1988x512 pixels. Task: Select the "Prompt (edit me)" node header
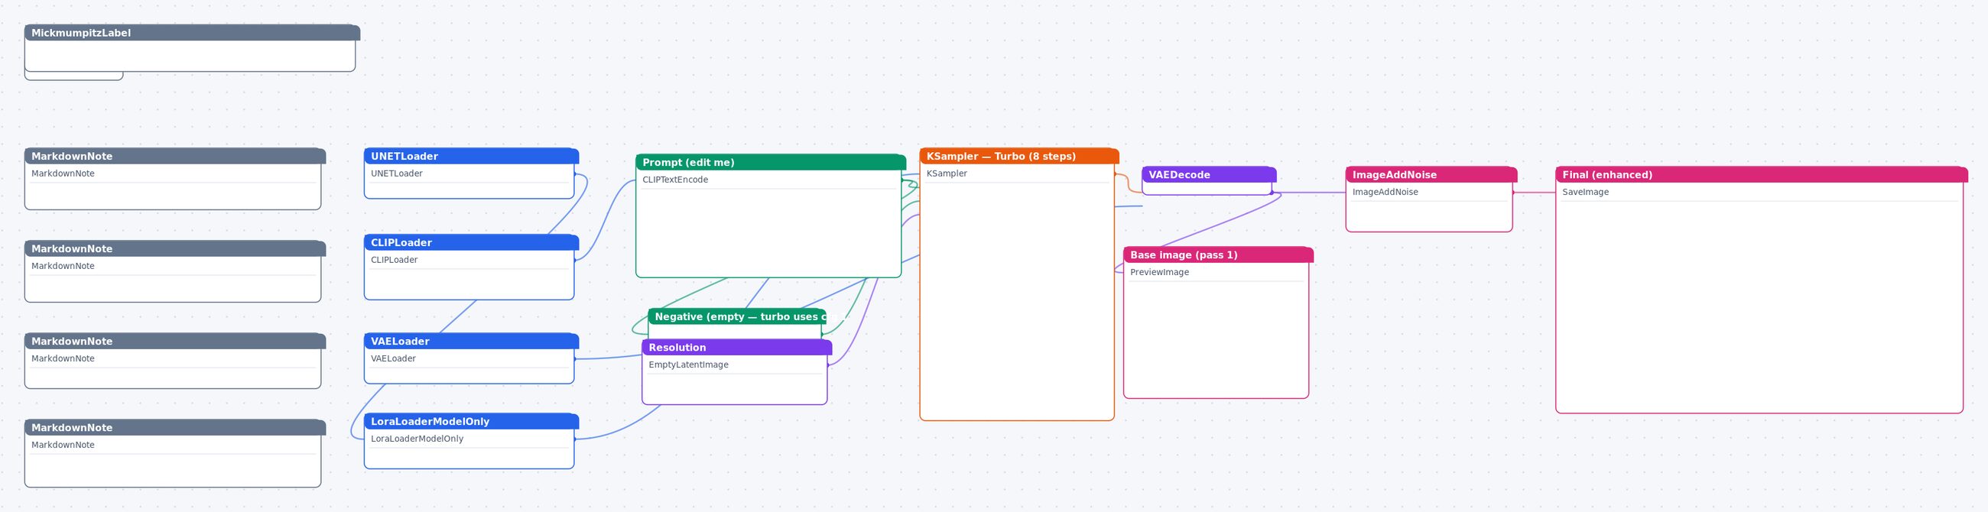[771, 162]
